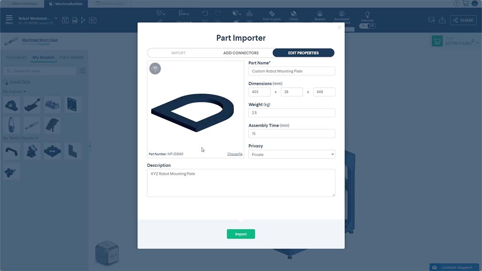This screenshot has height=271, width=482.
Task: Open the 3D cube view options icon
Action: tap(236, 14)
